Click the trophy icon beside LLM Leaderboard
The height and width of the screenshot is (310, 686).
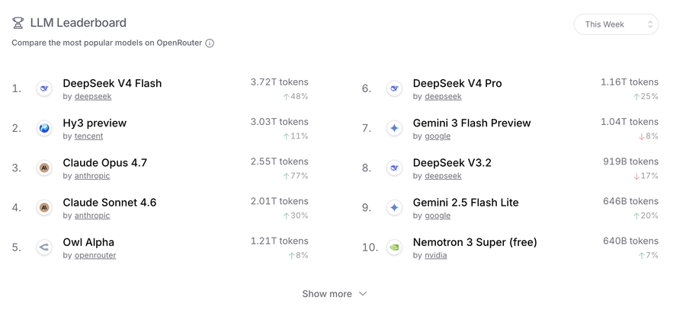click(x=18, y=23)
